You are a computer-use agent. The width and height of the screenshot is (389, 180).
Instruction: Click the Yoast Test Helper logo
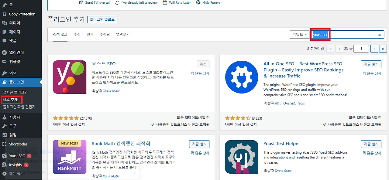(x=242, y=157)
